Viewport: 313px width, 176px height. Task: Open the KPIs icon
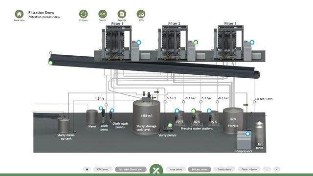click(141, 14)
